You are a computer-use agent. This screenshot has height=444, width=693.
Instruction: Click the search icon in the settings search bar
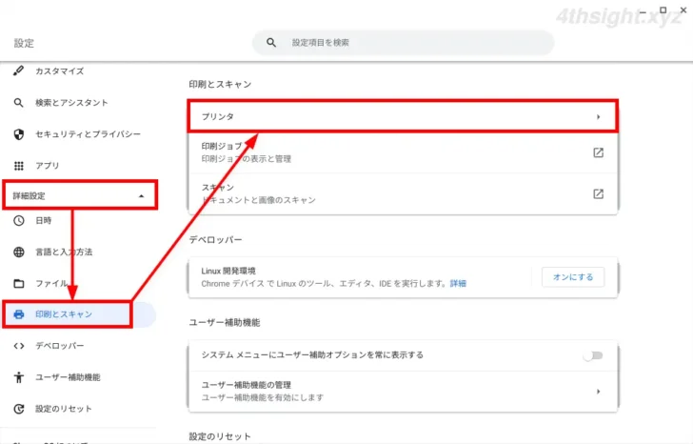(x=271, y=43)
